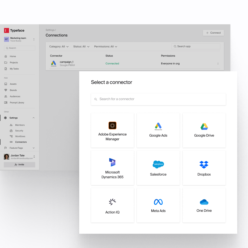Choose the Microsoft Dynamics 365 connector

112,168
